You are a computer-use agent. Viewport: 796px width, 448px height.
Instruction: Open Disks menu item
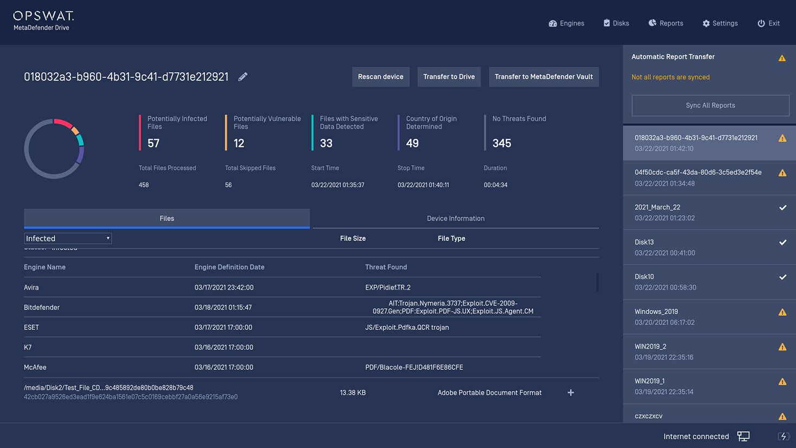616,23
